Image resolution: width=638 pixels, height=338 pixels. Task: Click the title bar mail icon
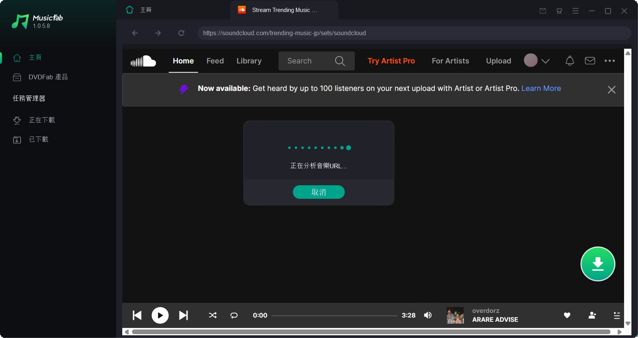pyautogui.click(x=543, y=11)
